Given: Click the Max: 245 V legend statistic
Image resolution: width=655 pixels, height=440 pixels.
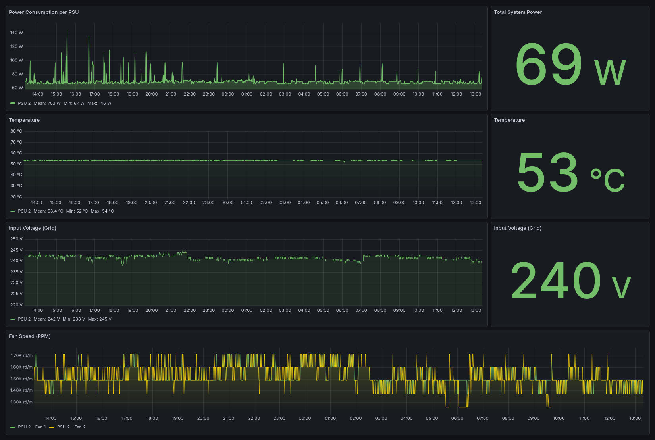Looking at the screenshot, I should click(100, 319).
